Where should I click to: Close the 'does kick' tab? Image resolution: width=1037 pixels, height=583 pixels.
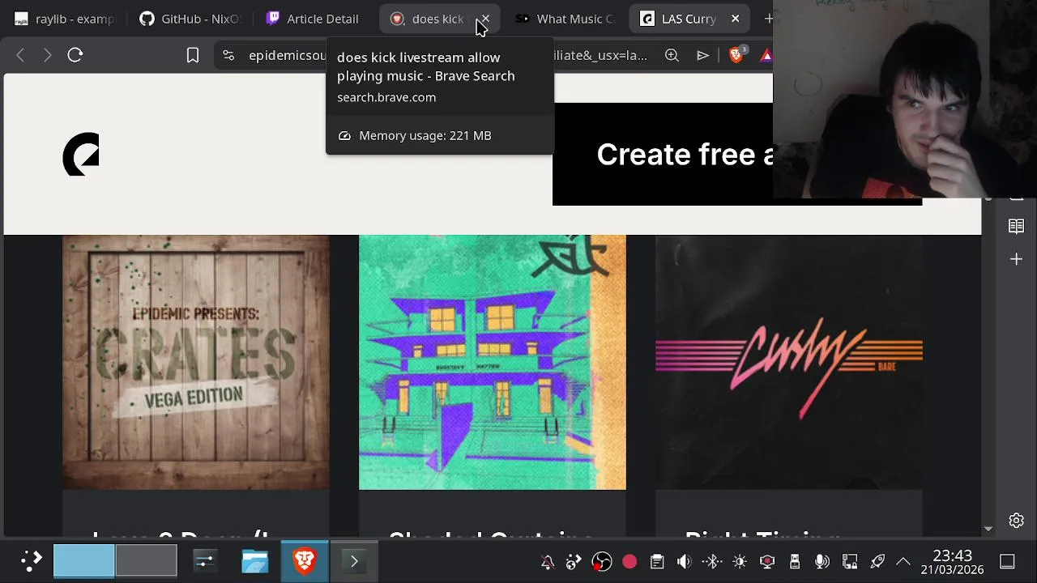point(485,19)
